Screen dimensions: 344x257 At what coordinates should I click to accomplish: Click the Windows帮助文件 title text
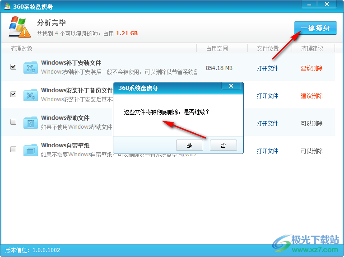click(x=65, y=118)
